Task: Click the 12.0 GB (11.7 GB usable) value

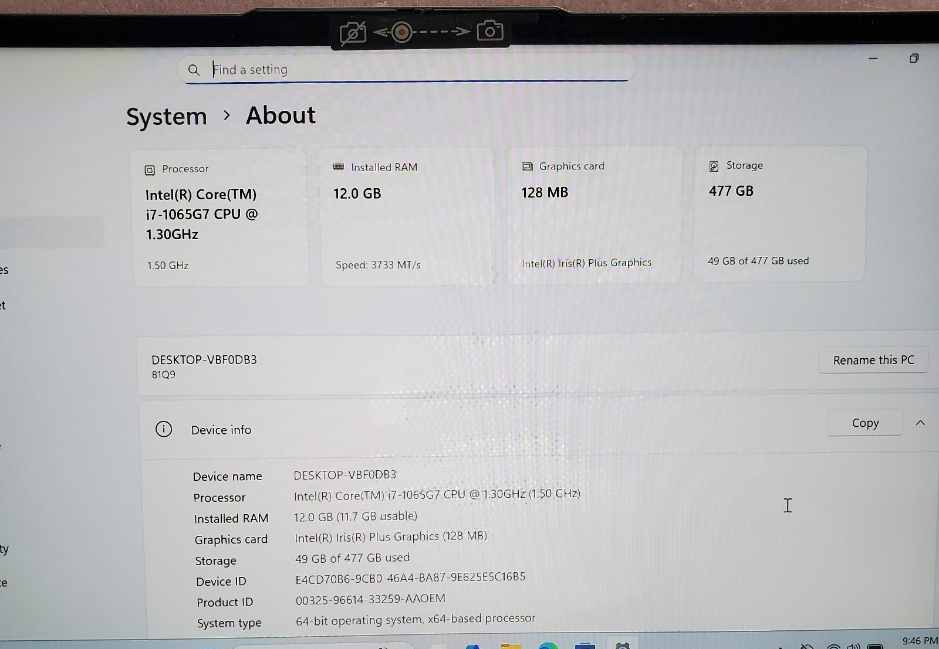Action: [356, 517]
